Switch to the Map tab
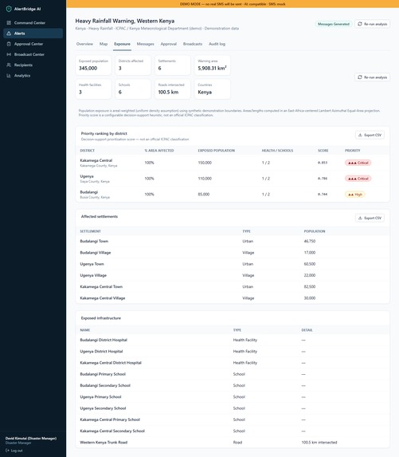 pyautogui.click(x=104, y=44)
